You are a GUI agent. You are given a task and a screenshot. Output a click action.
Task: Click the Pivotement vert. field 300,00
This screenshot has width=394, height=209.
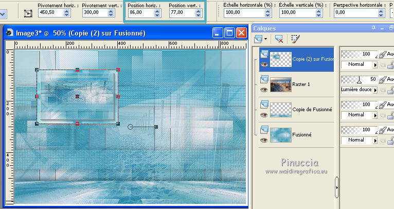pos(96,13)
